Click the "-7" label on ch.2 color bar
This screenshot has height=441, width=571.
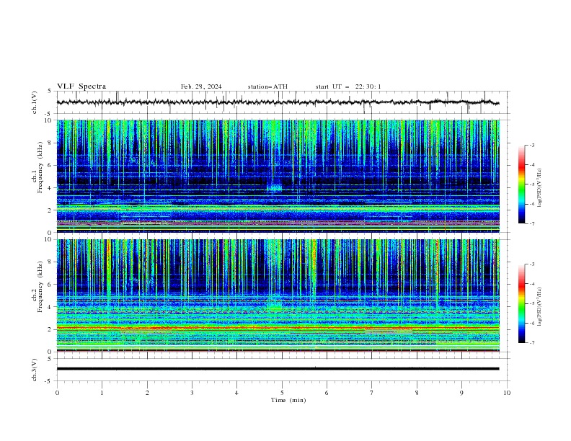(x=532, y=343)
